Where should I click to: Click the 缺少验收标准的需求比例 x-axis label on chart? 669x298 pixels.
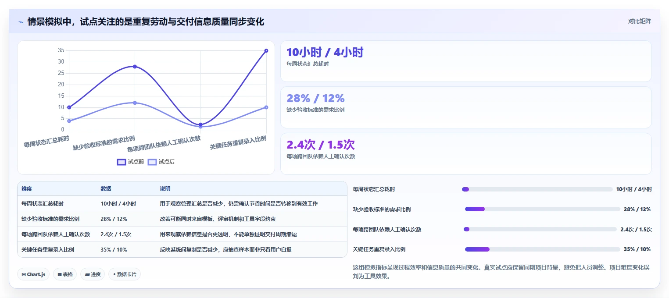(x=104, y=143)
